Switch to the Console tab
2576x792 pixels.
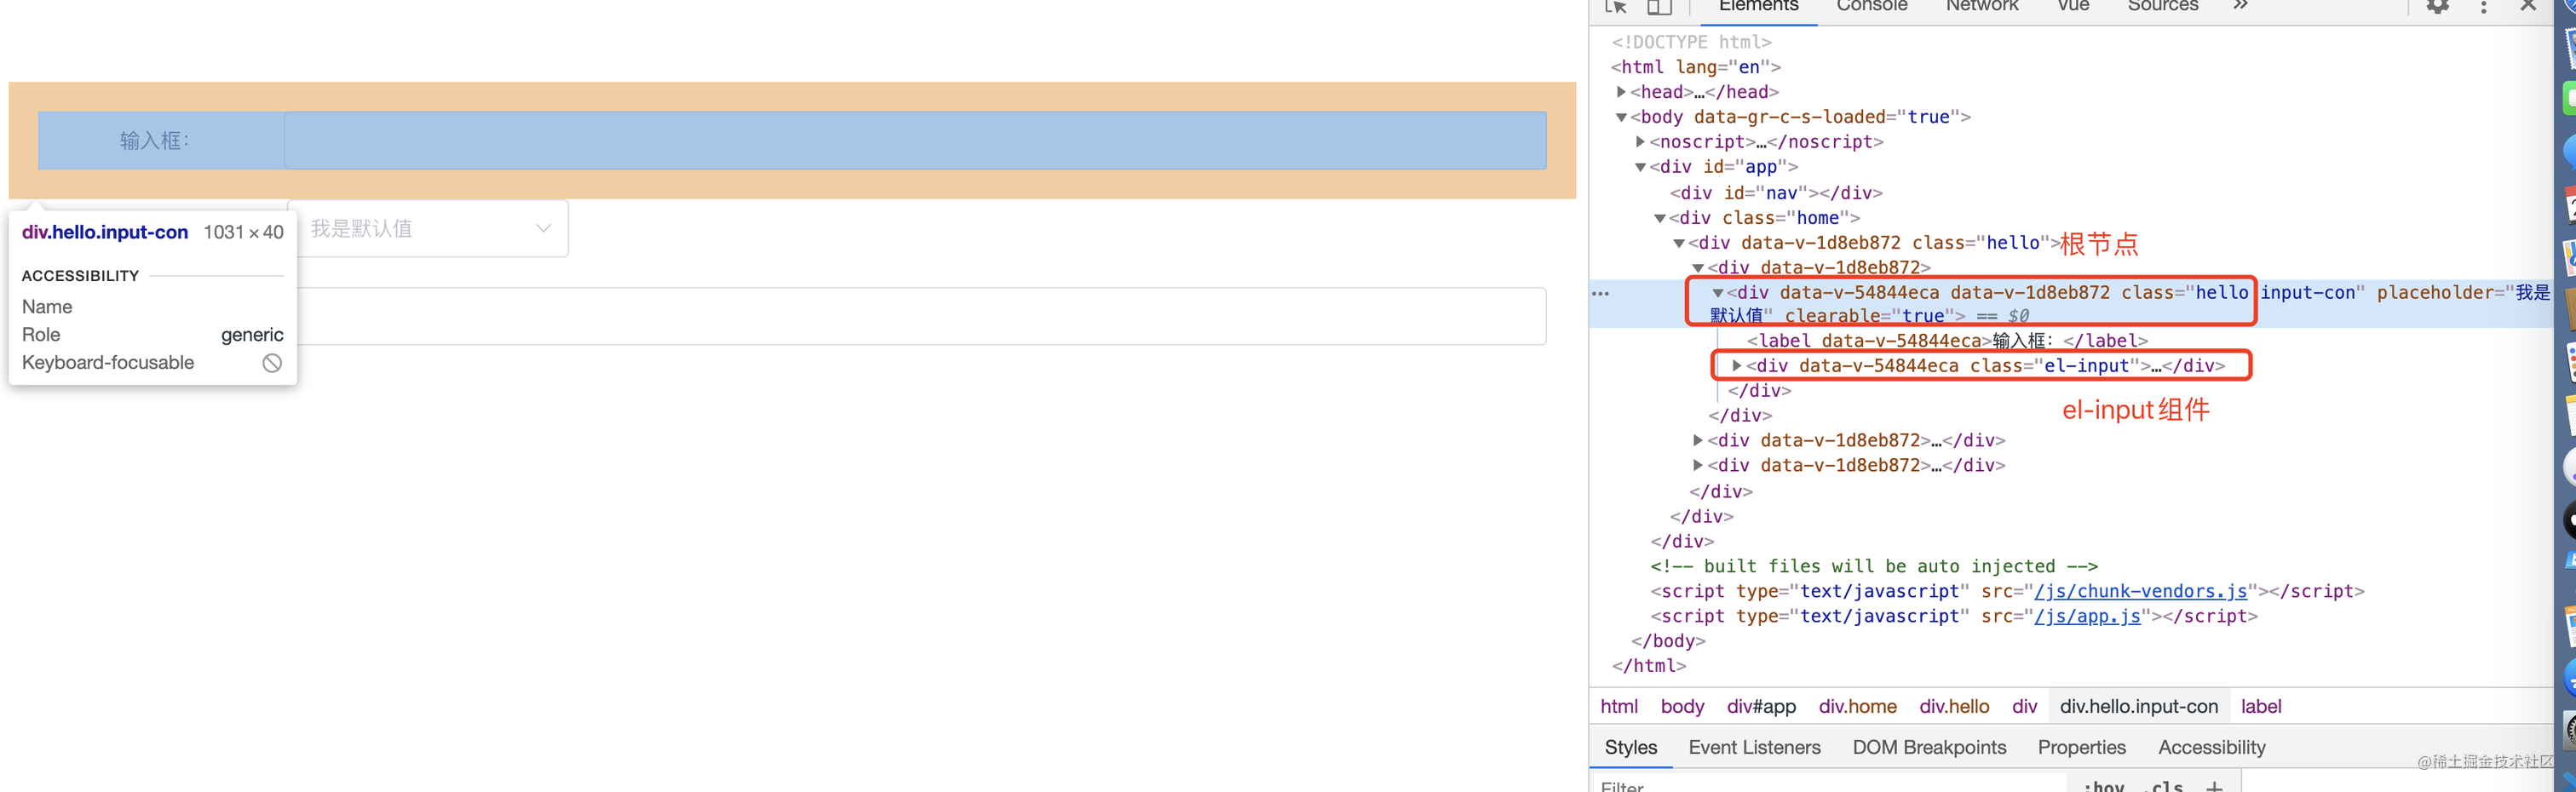pos(1872,6)
